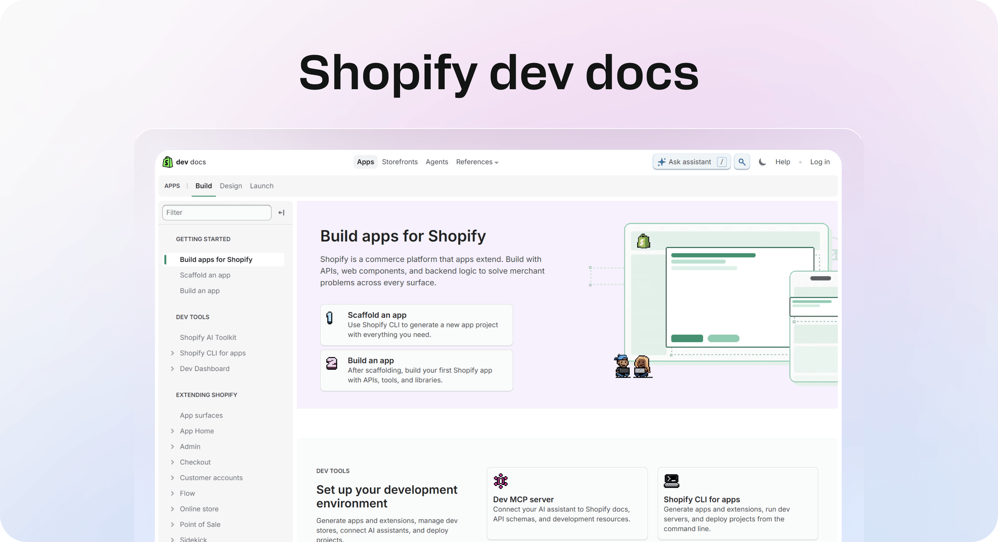Image resolution: width=998 pixels, height=542 pixels.
Task: Click 'Set up your development environment' heading
Action: [387, 496]
